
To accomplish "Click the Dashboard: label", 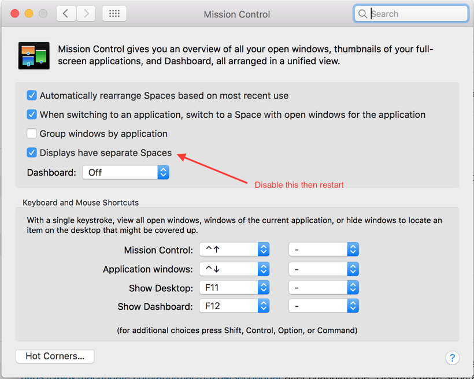I will coord(51,173).
